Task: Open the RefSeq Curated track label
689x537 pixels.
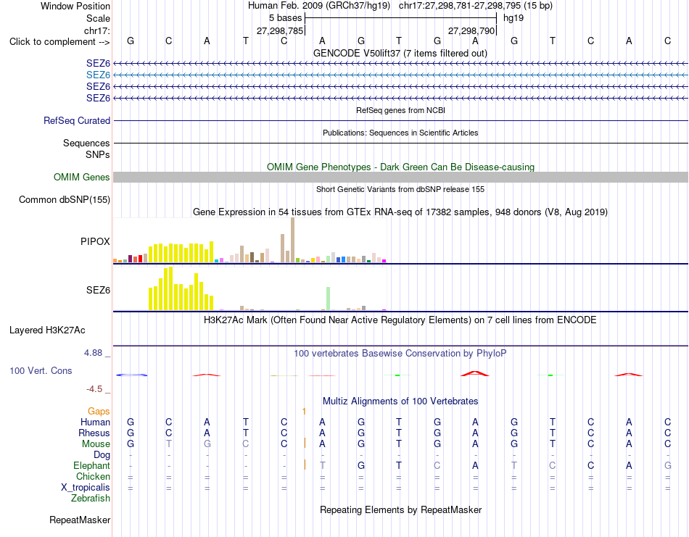Action: coord(77,121)
